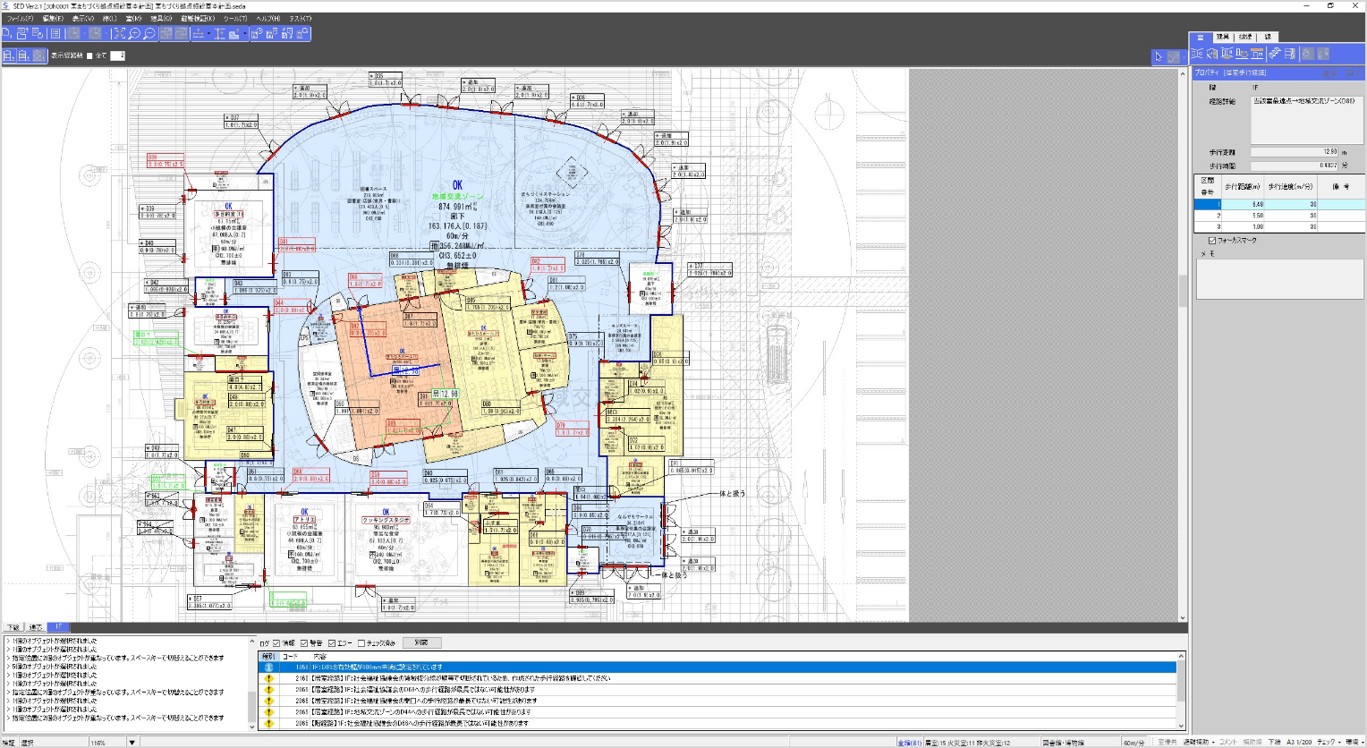Viewport: 1367px width, 748px height.
Task: Click the fit-to-window zoom icon
Action: click(119, 33)
